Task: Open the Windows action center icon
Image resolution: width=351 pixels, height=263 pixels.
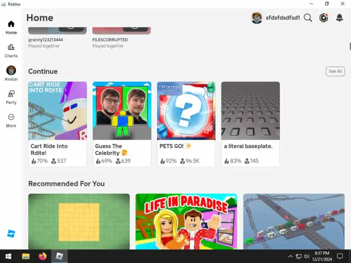Action: (340, 256)
